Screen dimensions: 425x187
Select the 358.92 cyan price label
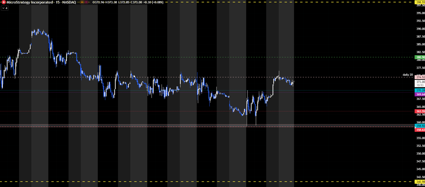tap(420, 126)
